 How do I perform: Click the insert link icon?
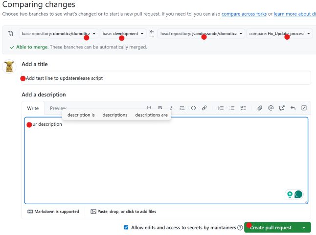click(x=204, y=108)
